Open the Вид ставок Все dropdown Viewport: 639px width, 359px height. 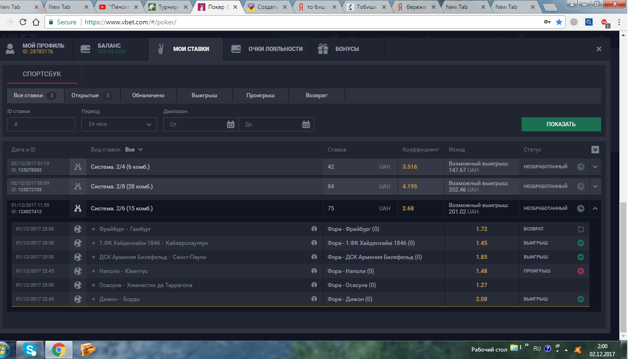click(x=134, y=150)
